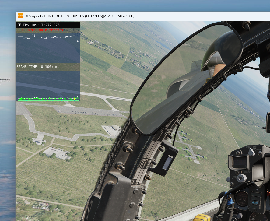Click the rear-view mirror on canopy bow
270x221 pixels.
186,78
